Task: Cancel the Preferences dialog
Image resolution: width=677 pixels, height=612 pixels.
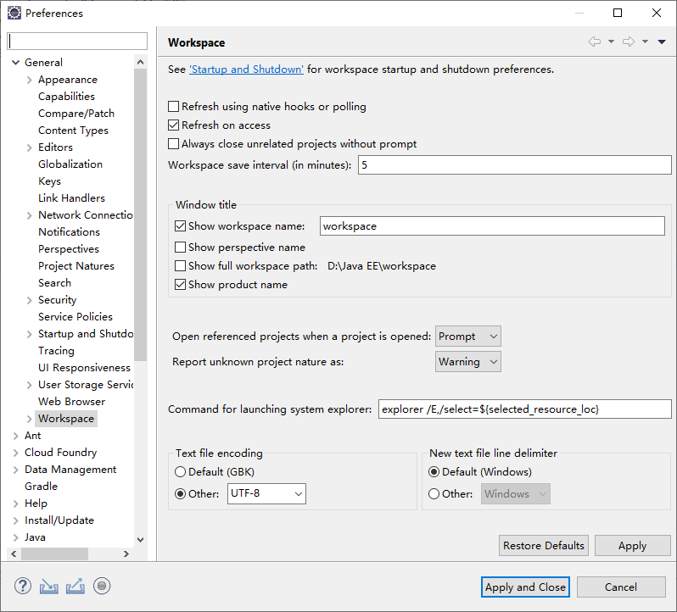Action: [x=621, y=587]
